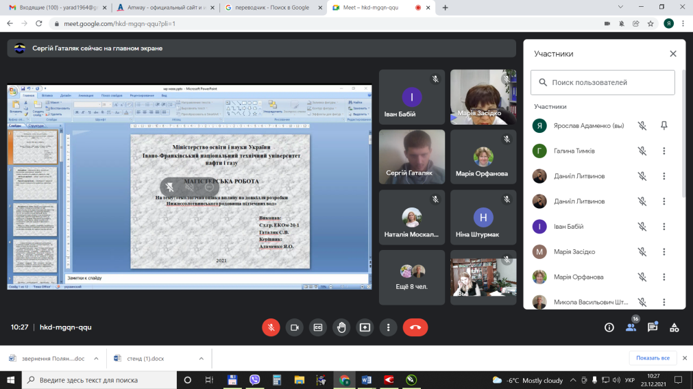This screenshot has height=389, width=693.
Task: Open options menu for Галина Тимків
Action: (x=664, y=151)
